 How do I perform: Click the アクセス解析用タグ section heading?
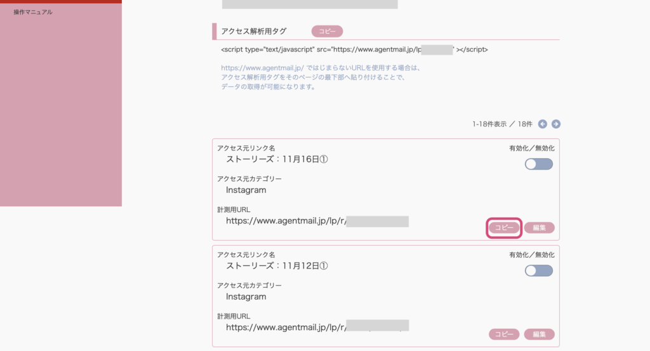(x=254, y=32)
